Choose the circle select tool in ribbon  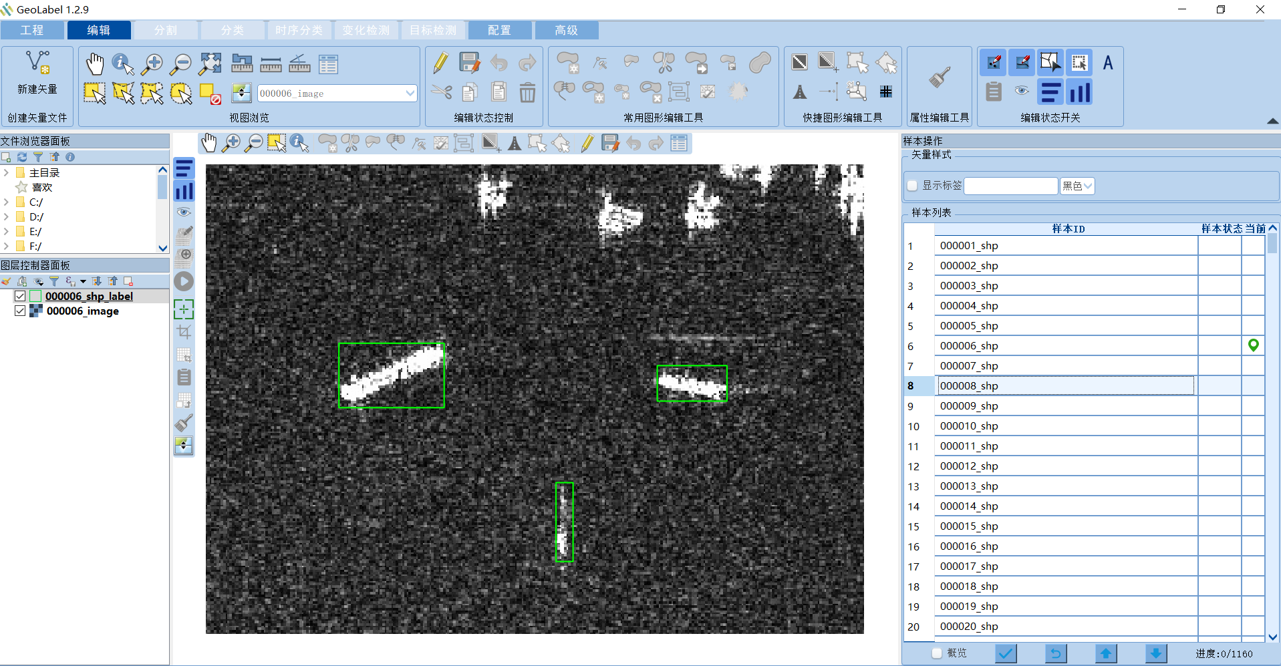tap(181, 93)
